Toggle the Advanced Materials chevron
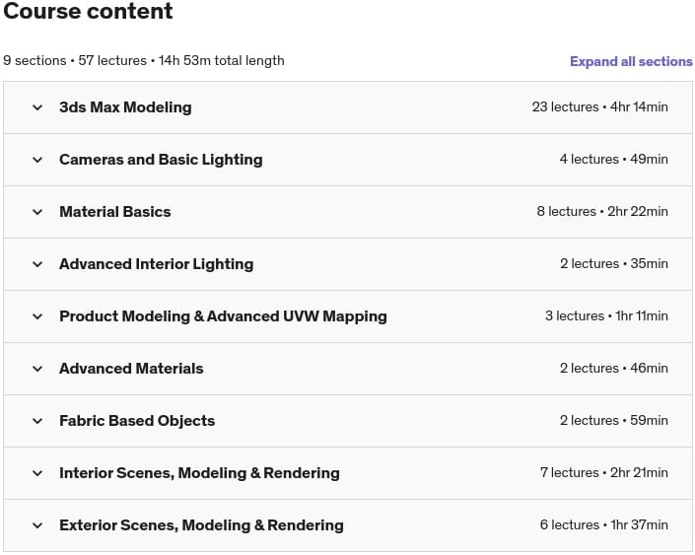Viewport: 695px width, 555px height. [x=37, y=369]
